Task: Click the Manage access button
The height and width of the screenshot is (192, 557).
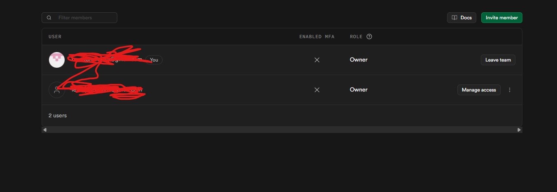Action: pos(479,90)
